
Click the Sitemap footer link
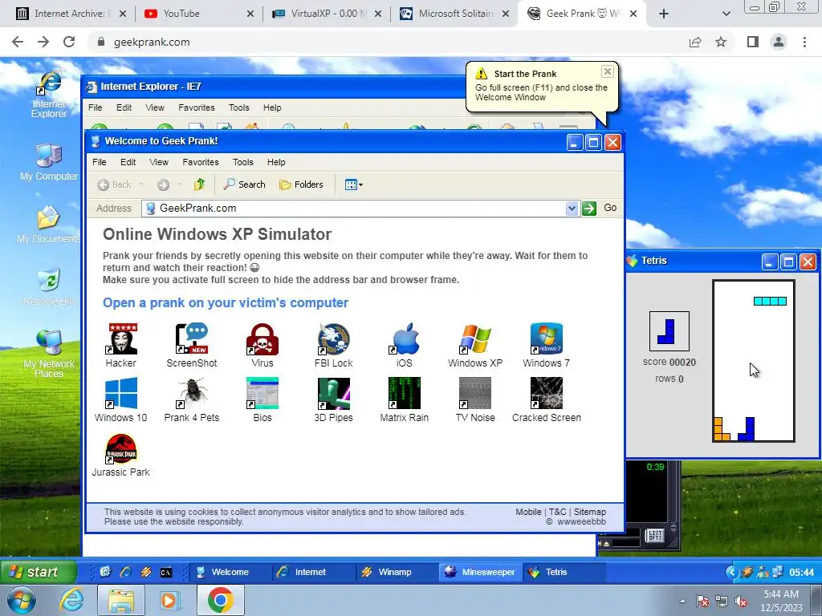coord(590,512)
